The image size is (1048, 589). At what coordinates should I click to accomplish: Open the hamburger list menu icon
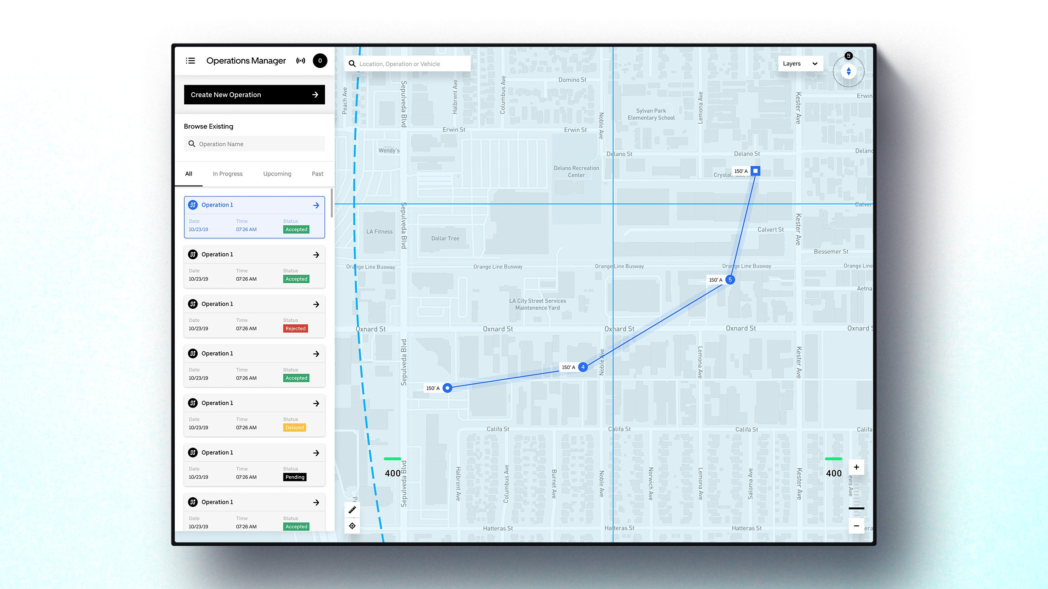pyautogui.click(x=190, y=61)
